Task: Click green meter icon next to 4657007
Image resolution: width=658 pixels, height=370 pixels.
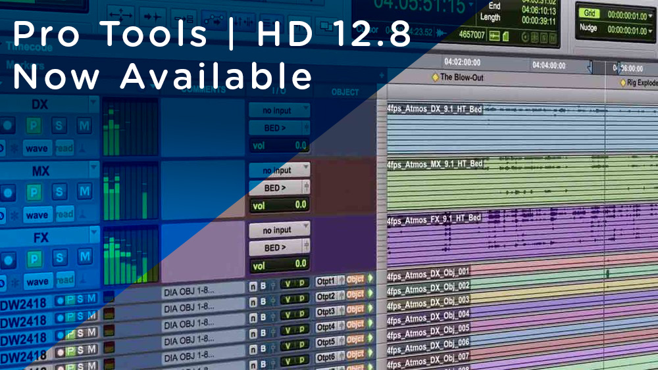Action: coord(505,36)
